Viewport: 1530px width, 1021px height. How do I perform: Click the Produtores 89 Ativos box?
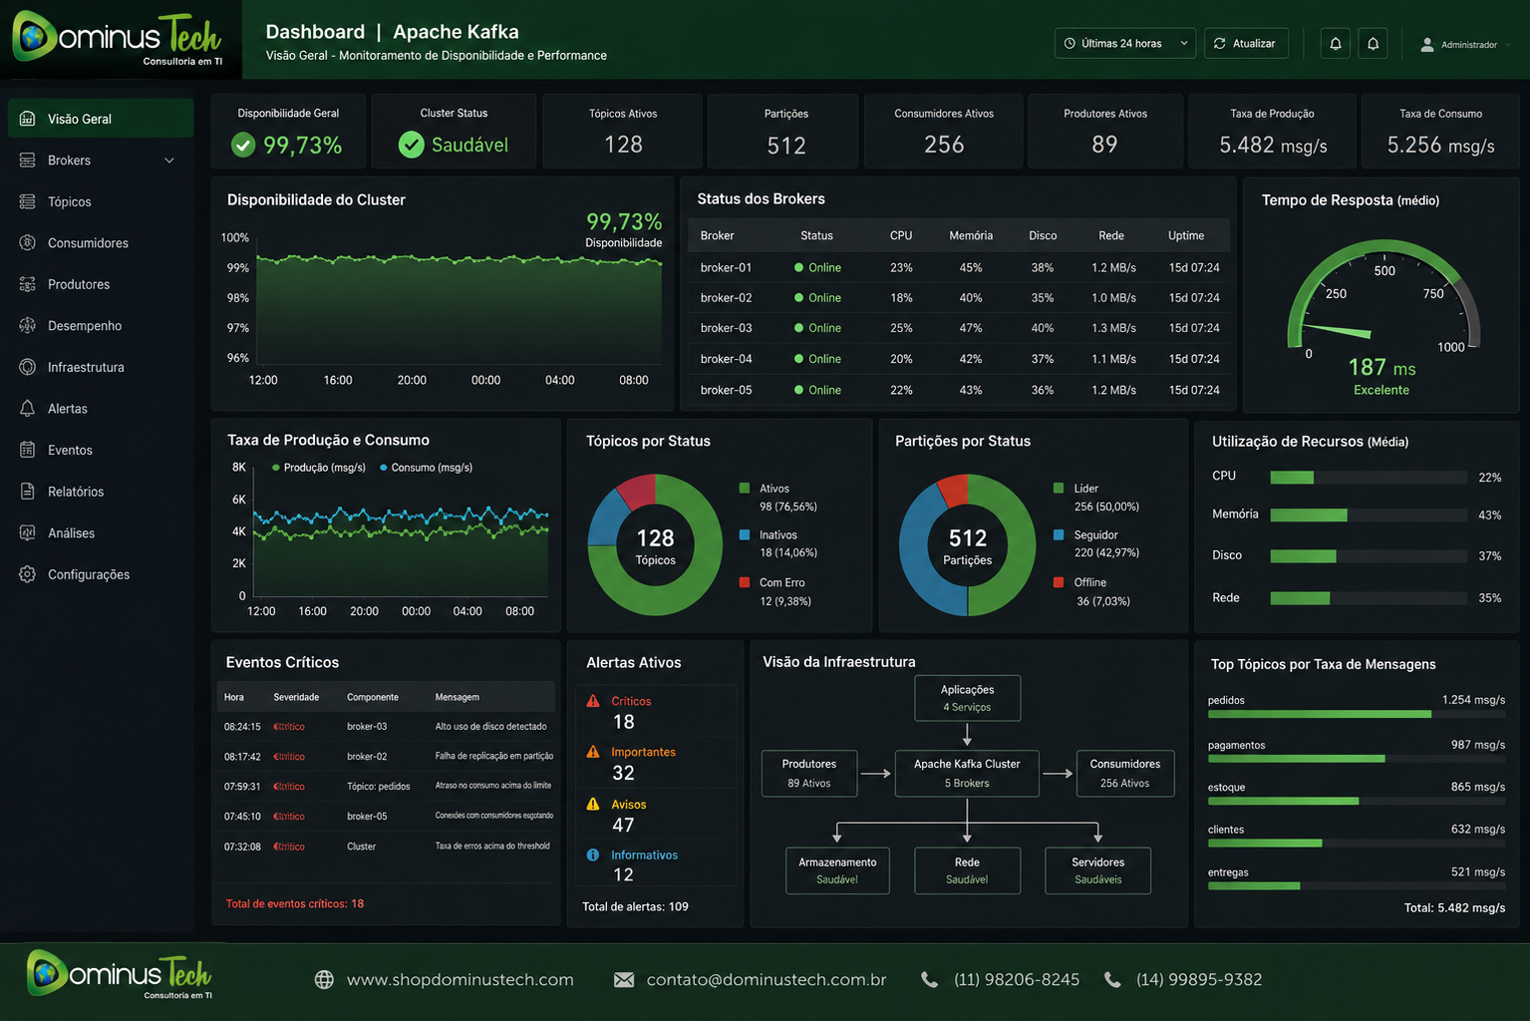coord(809,774)
